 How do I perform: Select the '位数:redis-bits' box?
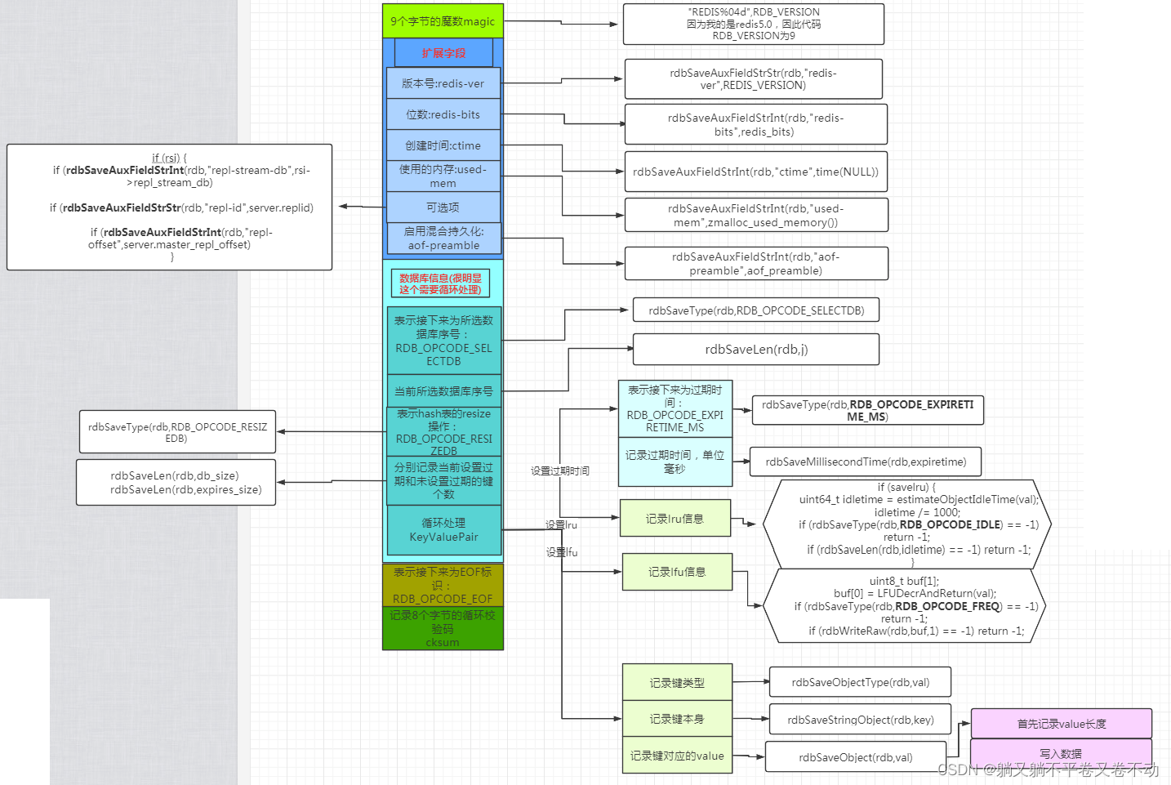point(443,114)
